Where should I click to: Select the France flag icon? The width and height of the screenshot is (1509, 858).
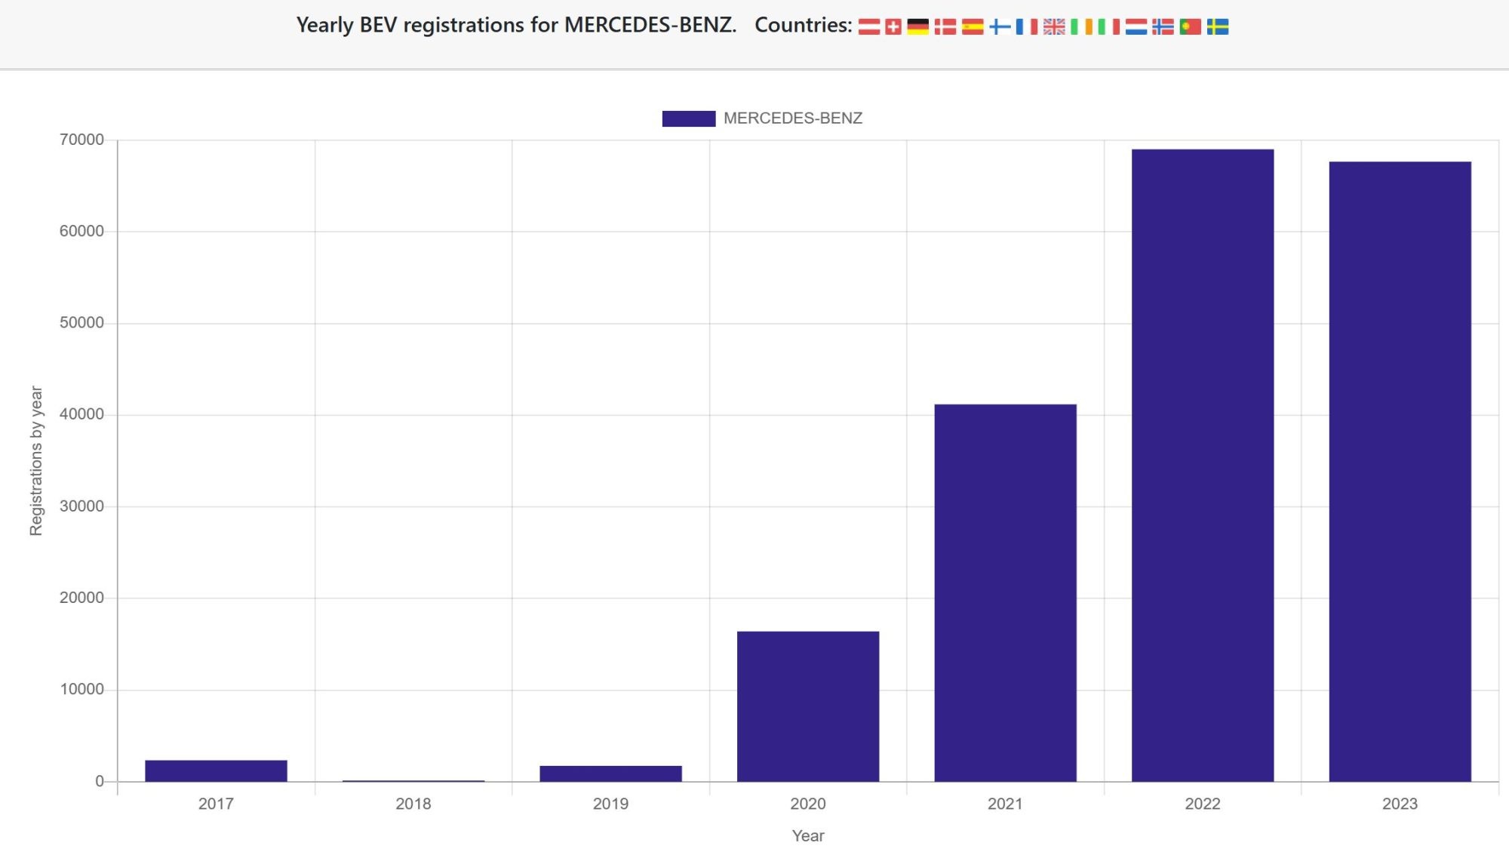coord(1027,27)
